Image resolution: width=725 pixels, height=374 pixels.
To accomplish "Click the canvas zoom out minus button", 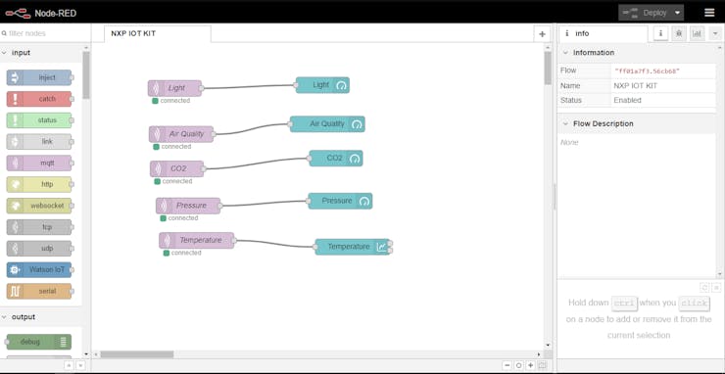I will click(x=507, y=365).
